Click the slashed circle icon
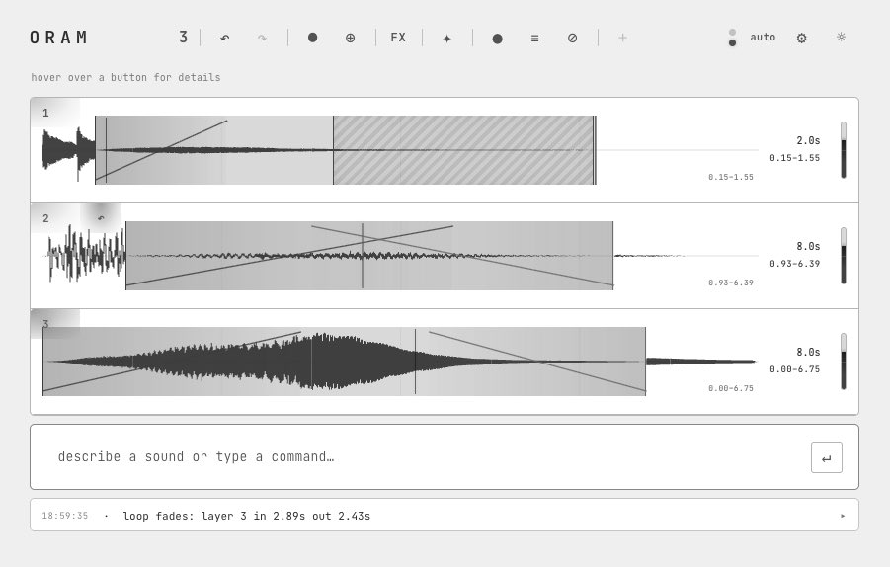Viewport: 890px width, 567px height. (572, 38)
